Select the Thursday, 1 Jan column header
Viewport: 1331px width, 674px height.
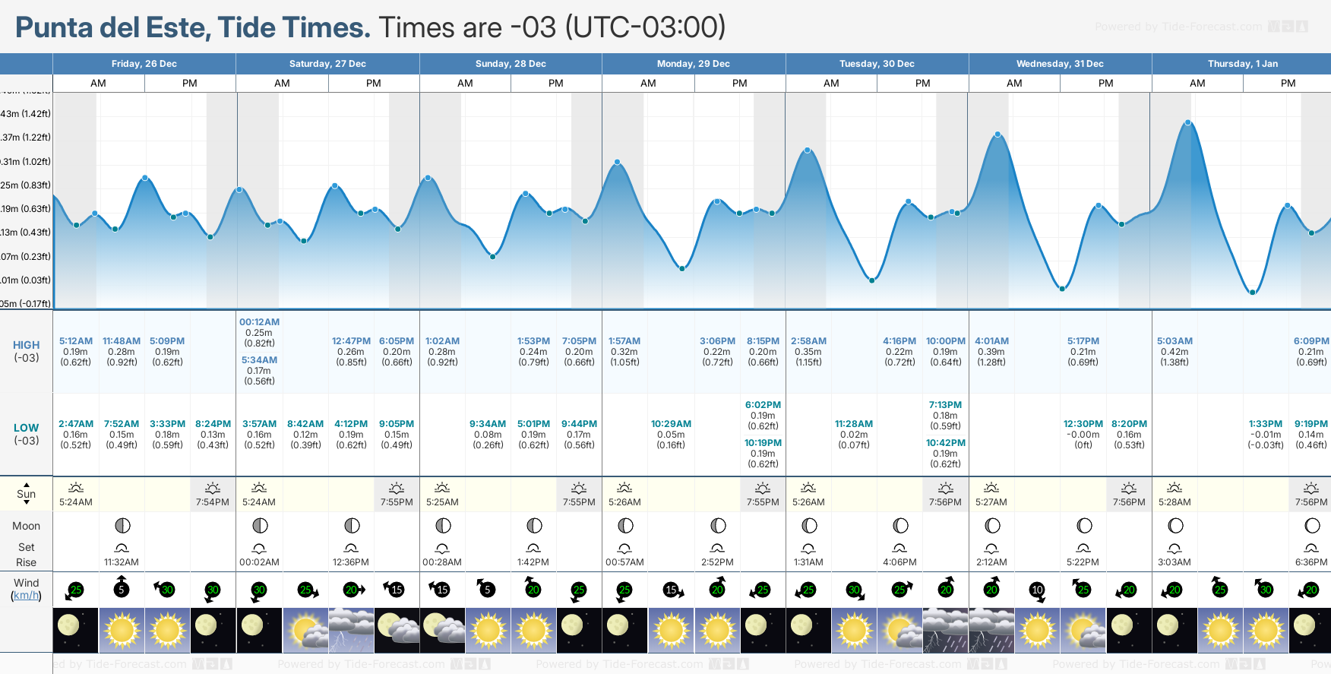[1242, 64]
